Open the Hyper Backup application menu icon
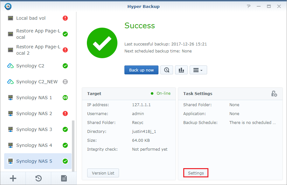The height and width of the screenshot is (185, 287). tap(8, 6)
